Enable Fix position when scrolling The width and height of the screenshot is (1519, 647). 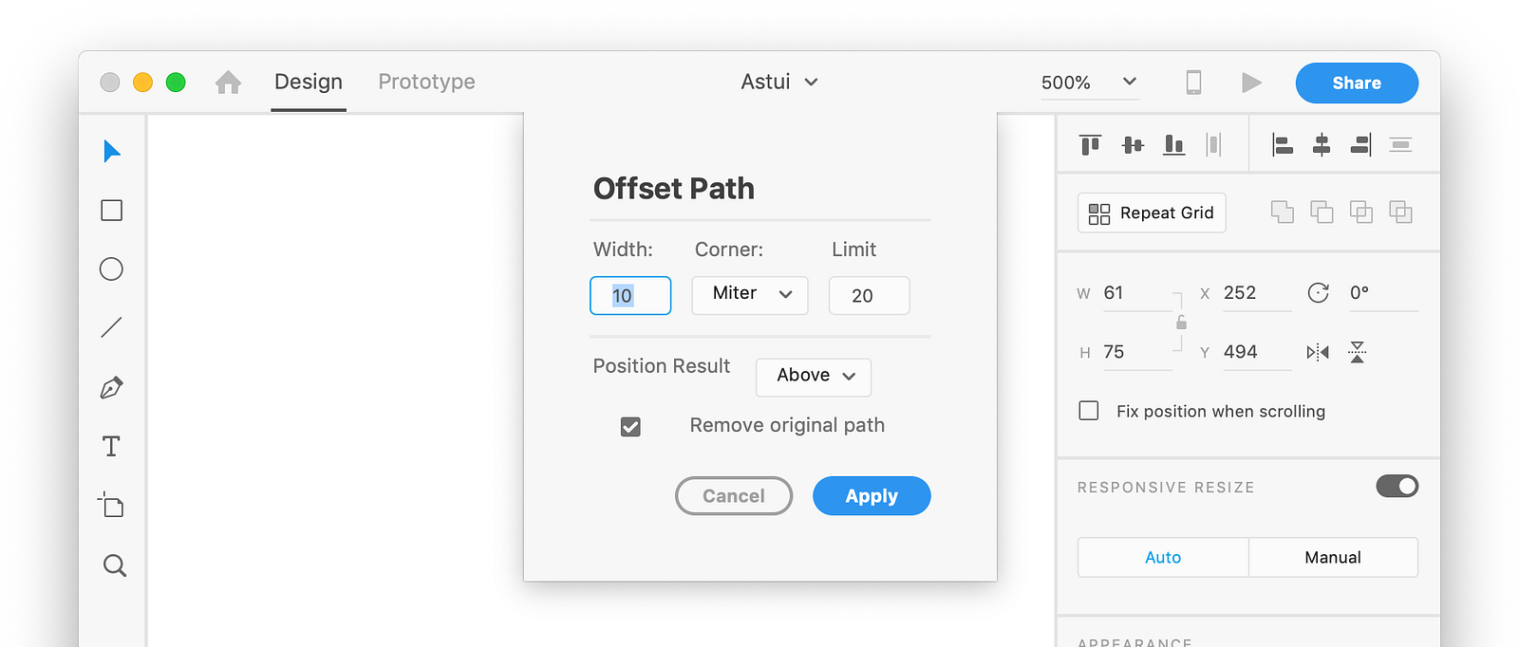click(1089, 411)
